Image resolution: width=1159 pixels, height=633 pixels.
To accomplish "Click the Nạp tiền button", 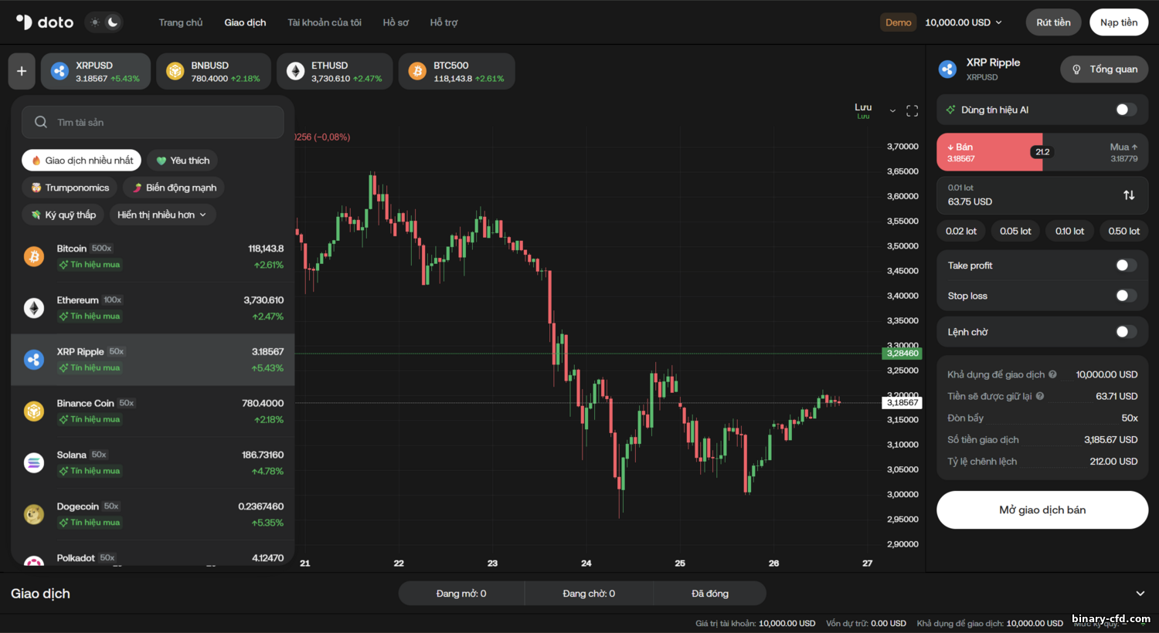I will tap(1118, 22).
